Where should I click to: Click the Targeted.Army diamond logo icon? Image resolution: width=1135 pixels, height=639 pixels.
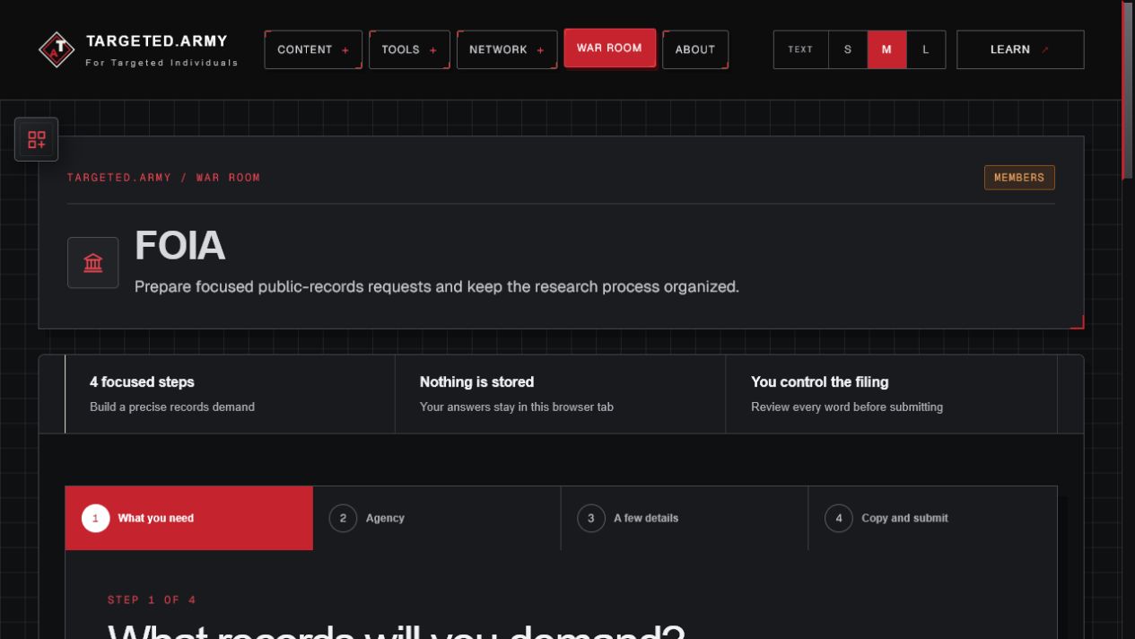click(57, 49)
